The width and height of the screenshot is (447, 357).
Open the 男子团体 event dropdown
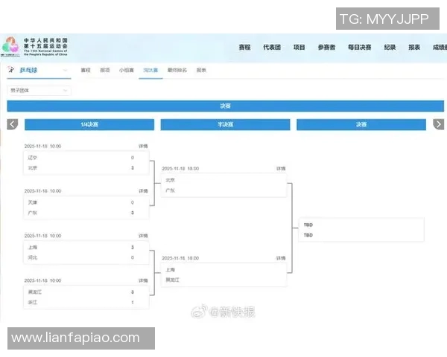click(39, 91)
